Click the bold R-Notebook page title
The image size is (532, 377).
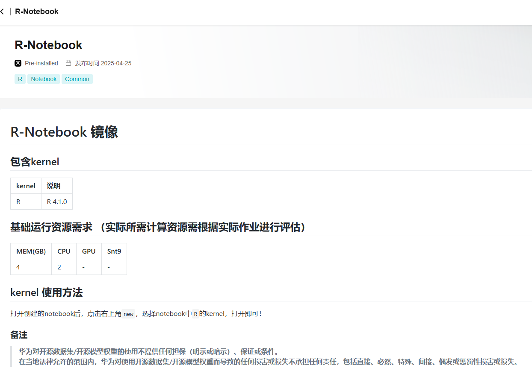point(48,45)
